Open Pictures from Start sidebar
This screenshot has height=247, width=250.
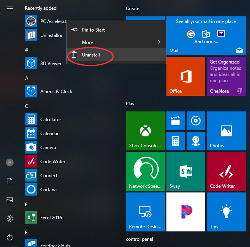pos(10,200)
